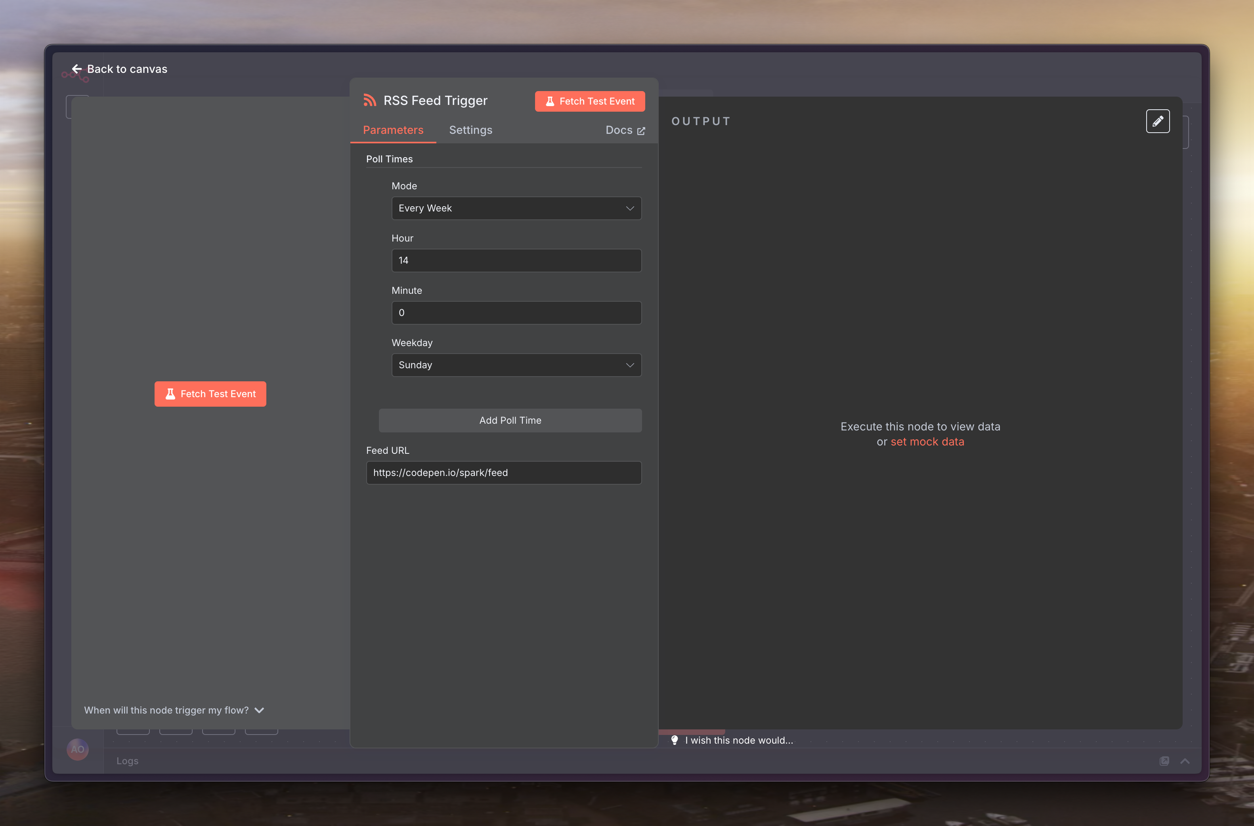Viewport: 1254px width, 826px height.
Task: Click the Logs pop-out window icon
Action: point(1164,761)
